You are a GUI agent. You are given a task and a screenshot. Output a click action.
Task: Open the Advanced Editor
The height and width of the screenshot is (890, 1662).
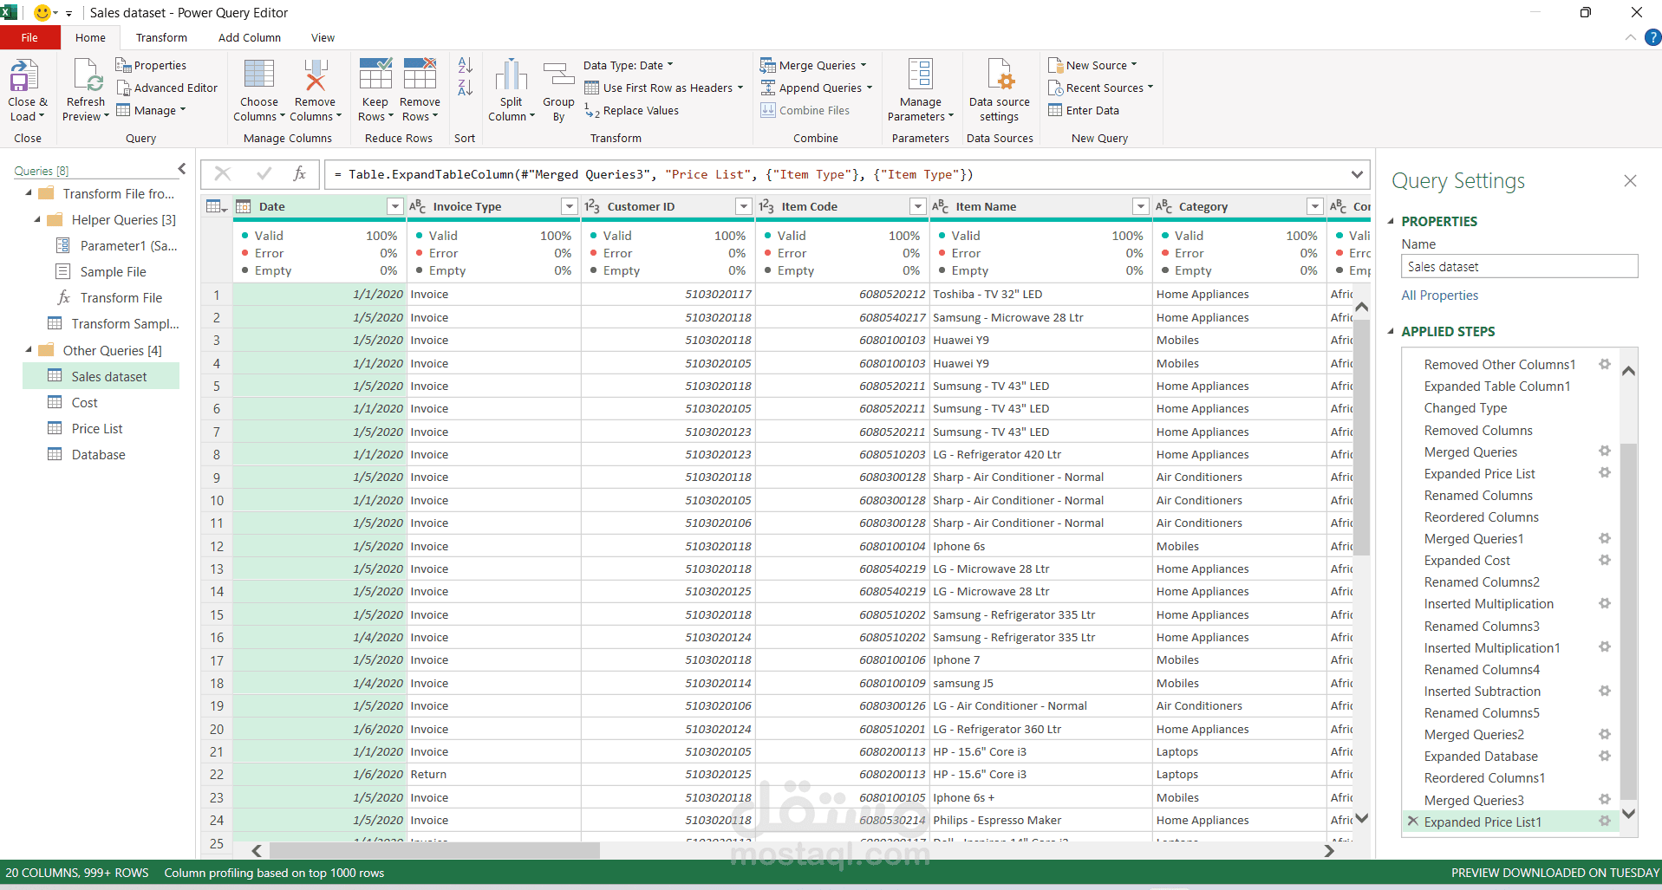tap(167, 88)
